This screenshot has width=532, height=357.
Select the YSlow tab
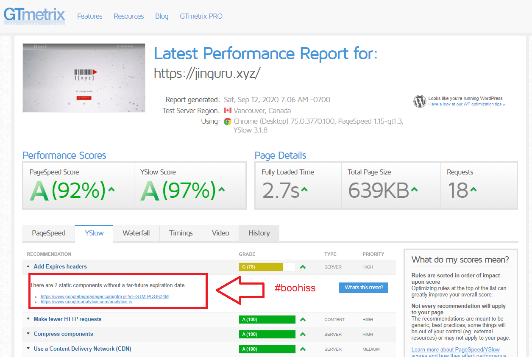(94, 233)
